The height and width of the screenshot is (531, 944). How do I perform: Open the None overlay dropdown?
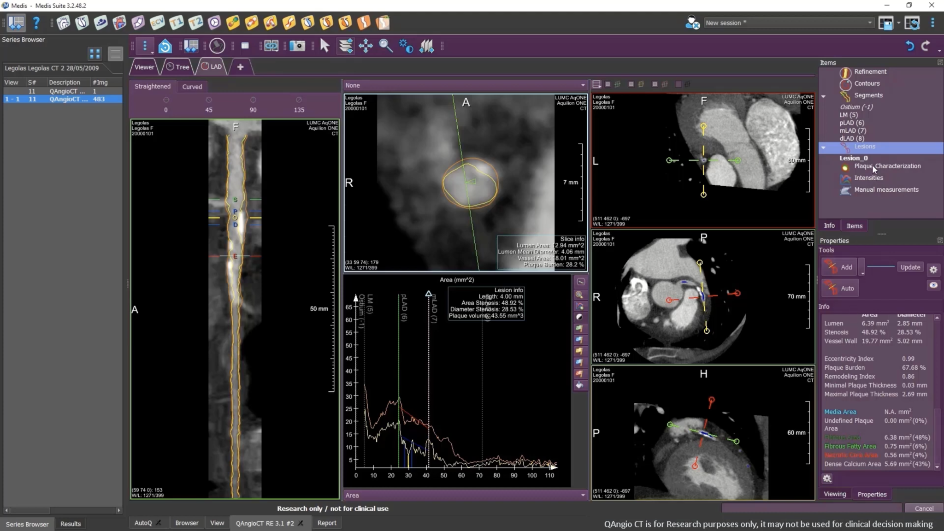465,85
